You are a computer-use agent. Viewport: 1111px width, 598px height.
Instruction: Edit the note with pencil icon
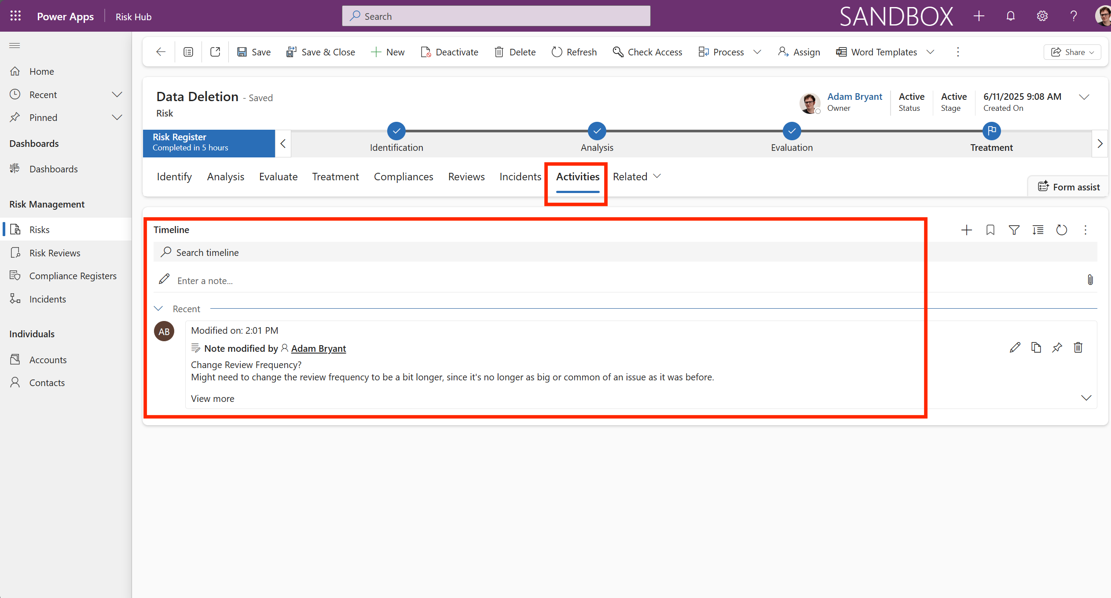tap(1015, 348)
